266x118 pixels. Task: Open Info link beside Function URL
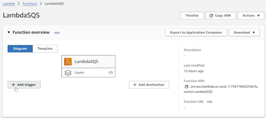coord(209,102)
